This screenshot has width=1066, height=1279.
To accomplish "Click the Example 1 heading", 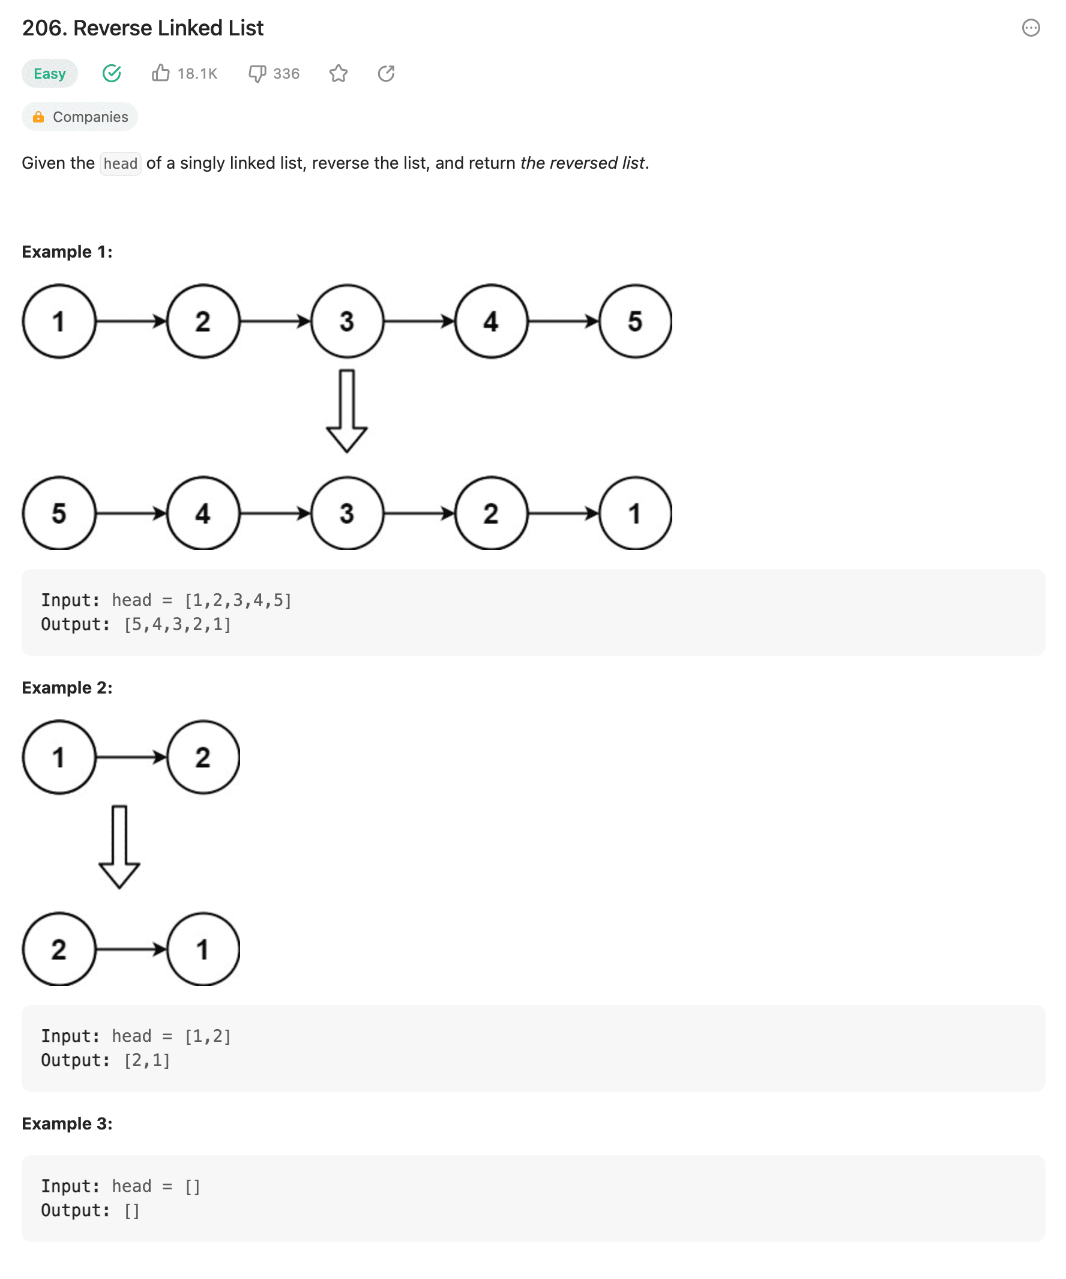I will pos(67,252).
